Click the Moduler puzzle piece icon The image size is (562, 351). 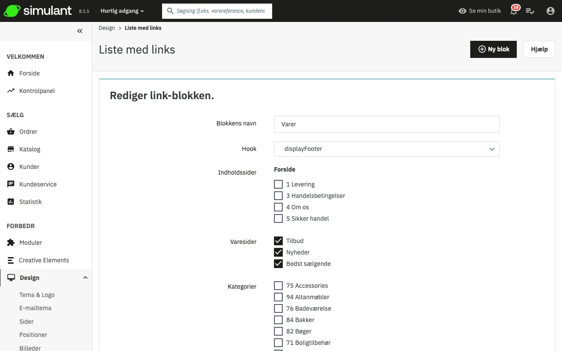[x=11, y=243]
